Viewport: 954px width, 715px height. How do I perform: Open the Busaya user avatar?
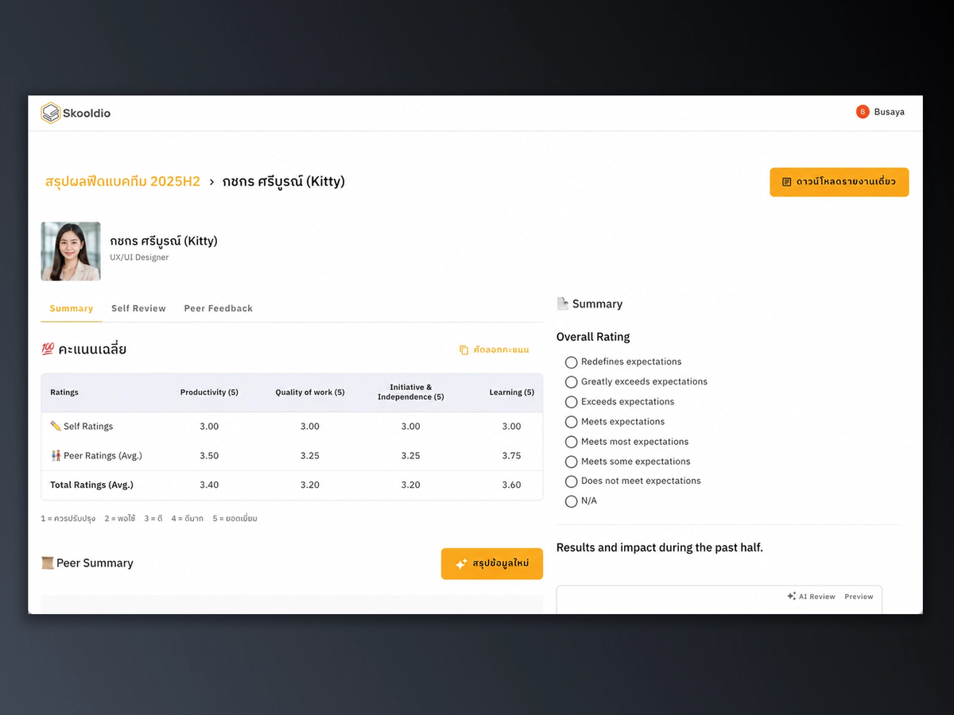click(863, 112)
